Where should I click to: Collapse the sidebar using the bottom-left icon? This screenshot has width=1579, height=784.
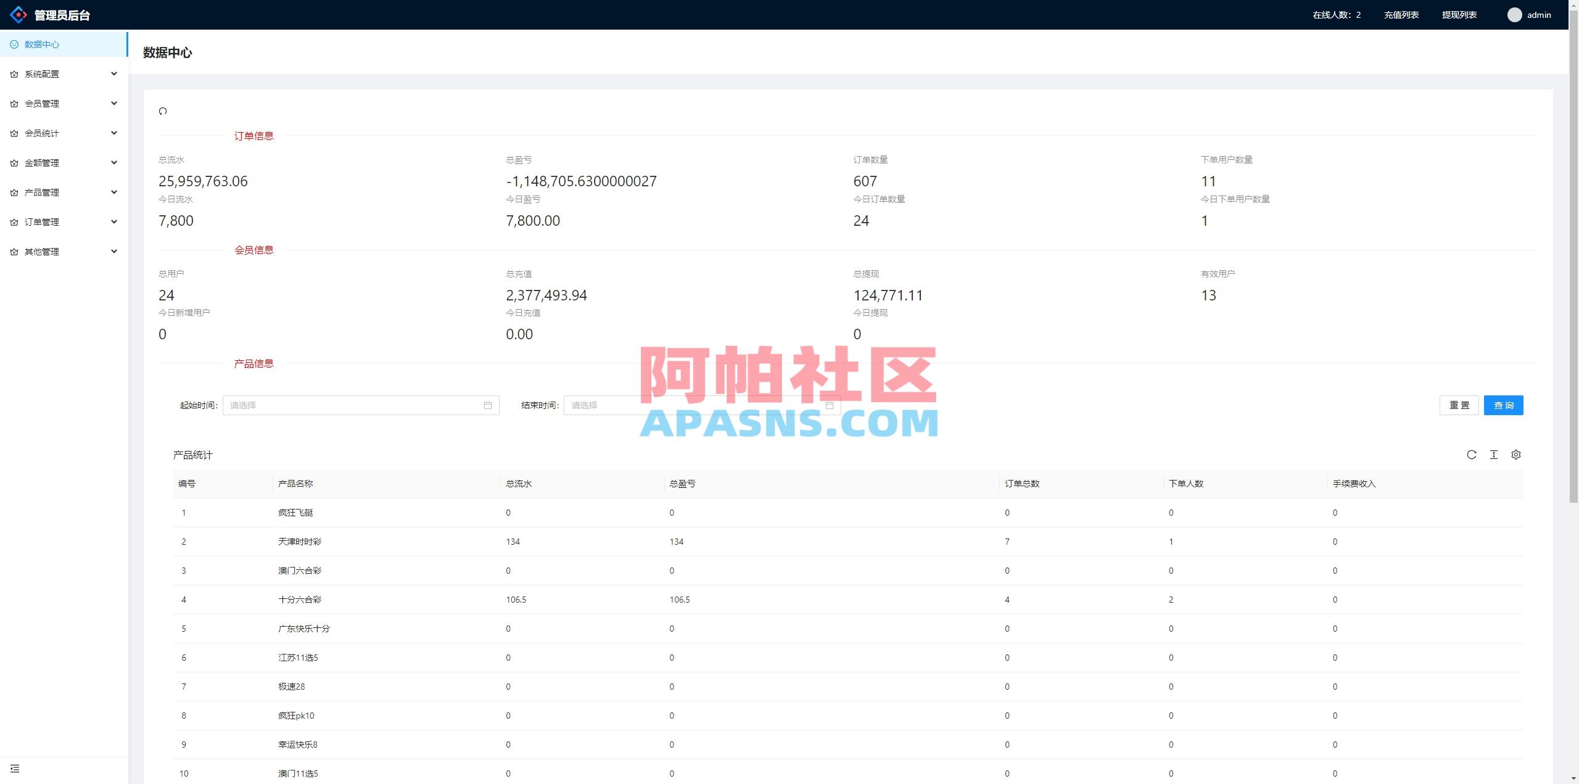[x=14, y=769]
